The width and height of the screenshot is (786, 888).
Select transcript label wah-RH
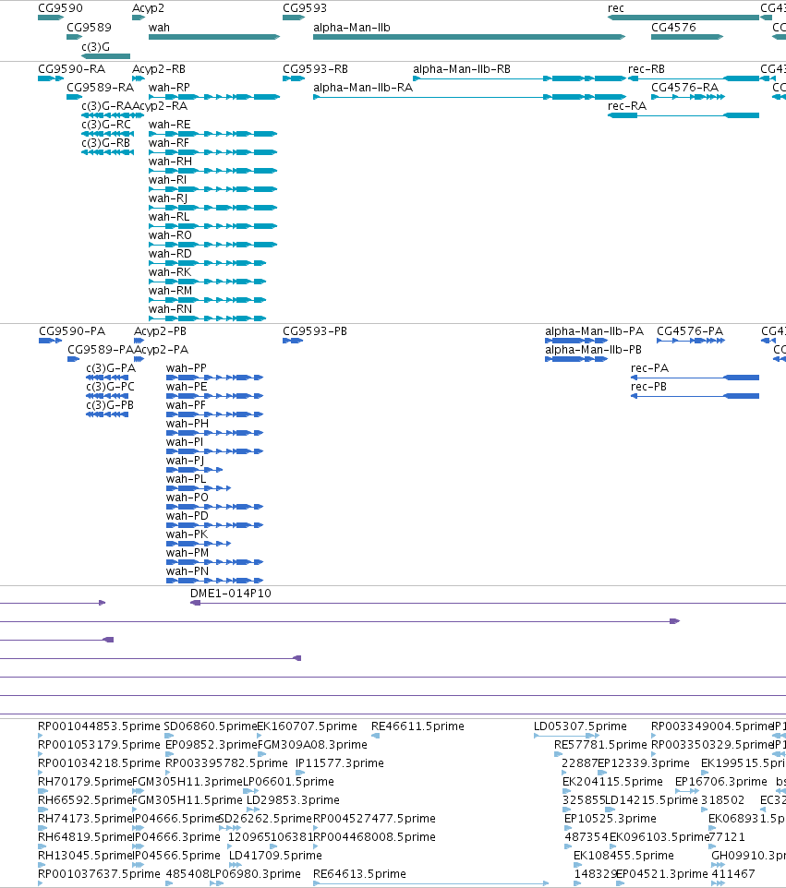click(x=170, y=162)
